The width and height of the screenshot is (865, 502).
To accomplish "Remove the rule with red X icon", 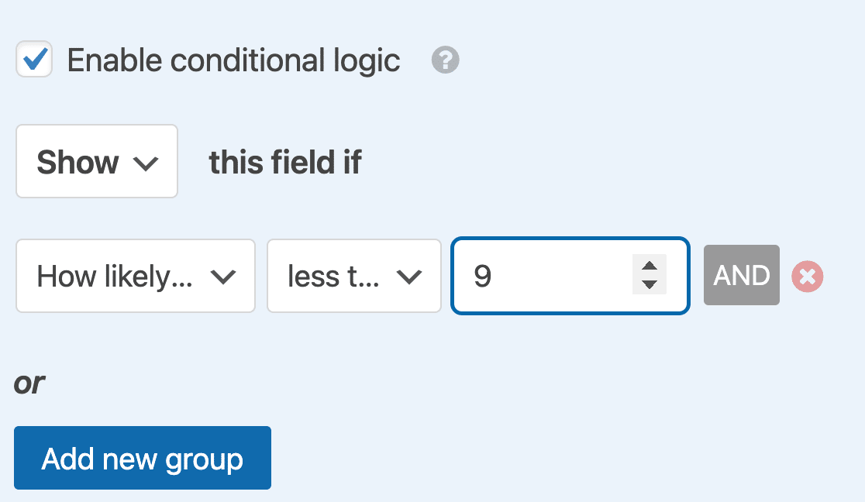I will (x=808, y=276).
